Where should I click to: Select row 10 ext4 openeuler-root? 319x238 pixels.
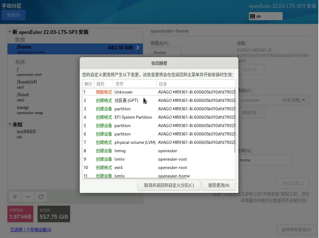click(x=159, y=167)
